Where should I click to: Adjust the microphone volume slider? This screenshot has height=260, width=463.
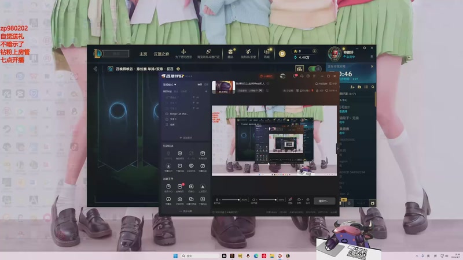pyautogui.click(x=230, y=199)
